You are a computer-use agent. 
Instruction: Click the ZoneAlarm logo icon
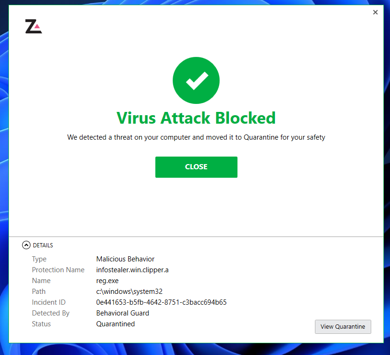[x=33, y=26]
